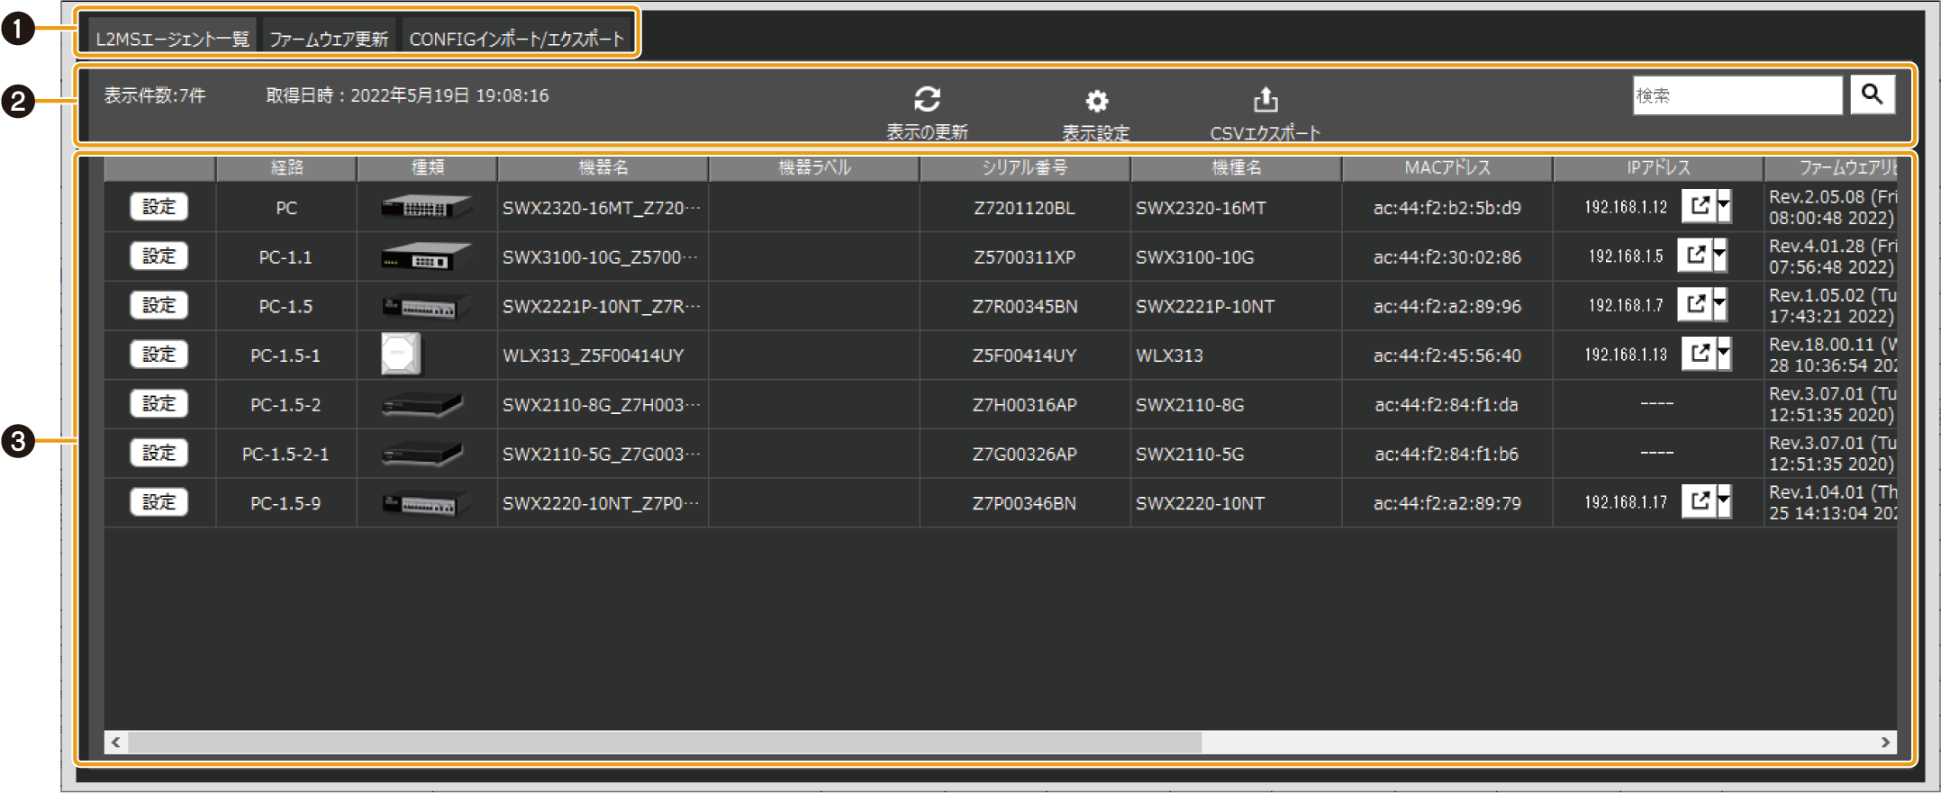Image resolution: width=1941 pixels, height=793 pixels.
Task: Expand dropdown arrow next to 192.168.1.7
Action: 1719,305
